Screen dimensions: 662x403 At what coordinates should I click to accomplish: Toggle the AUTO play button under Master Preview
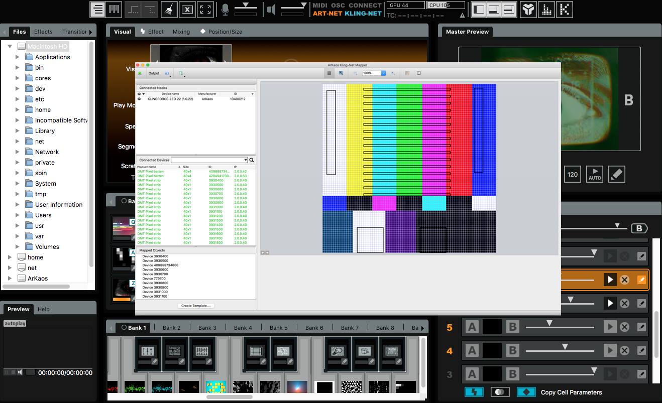pyautogui.click(x=595, y=175)
